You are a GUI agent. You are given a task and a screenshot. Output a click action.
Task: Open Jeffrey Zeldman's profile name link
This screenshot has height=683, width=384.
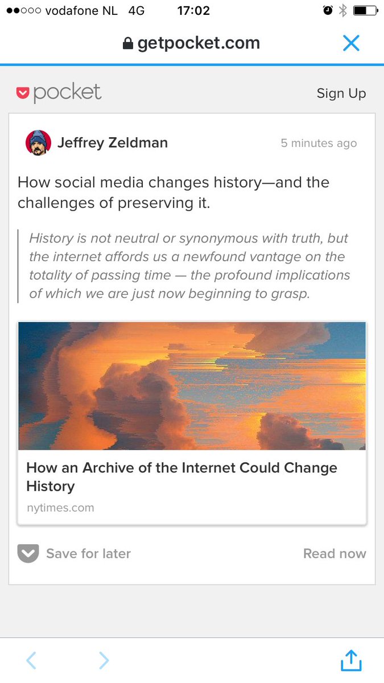(113, 143)
